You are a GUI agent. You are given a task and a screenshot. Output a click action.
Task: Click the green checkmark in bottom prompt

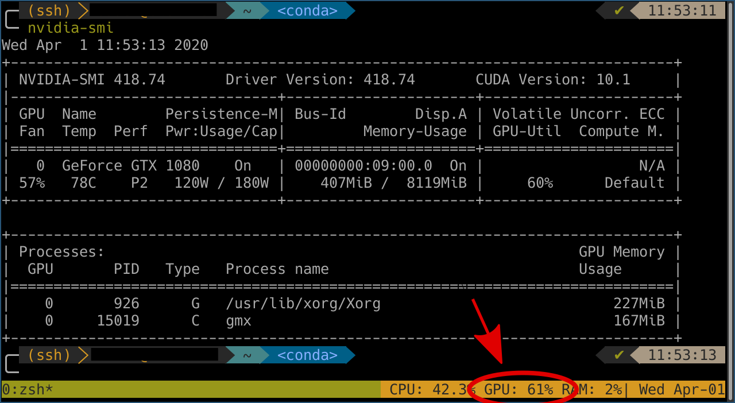pyautogui.click(x=618, y=355)
